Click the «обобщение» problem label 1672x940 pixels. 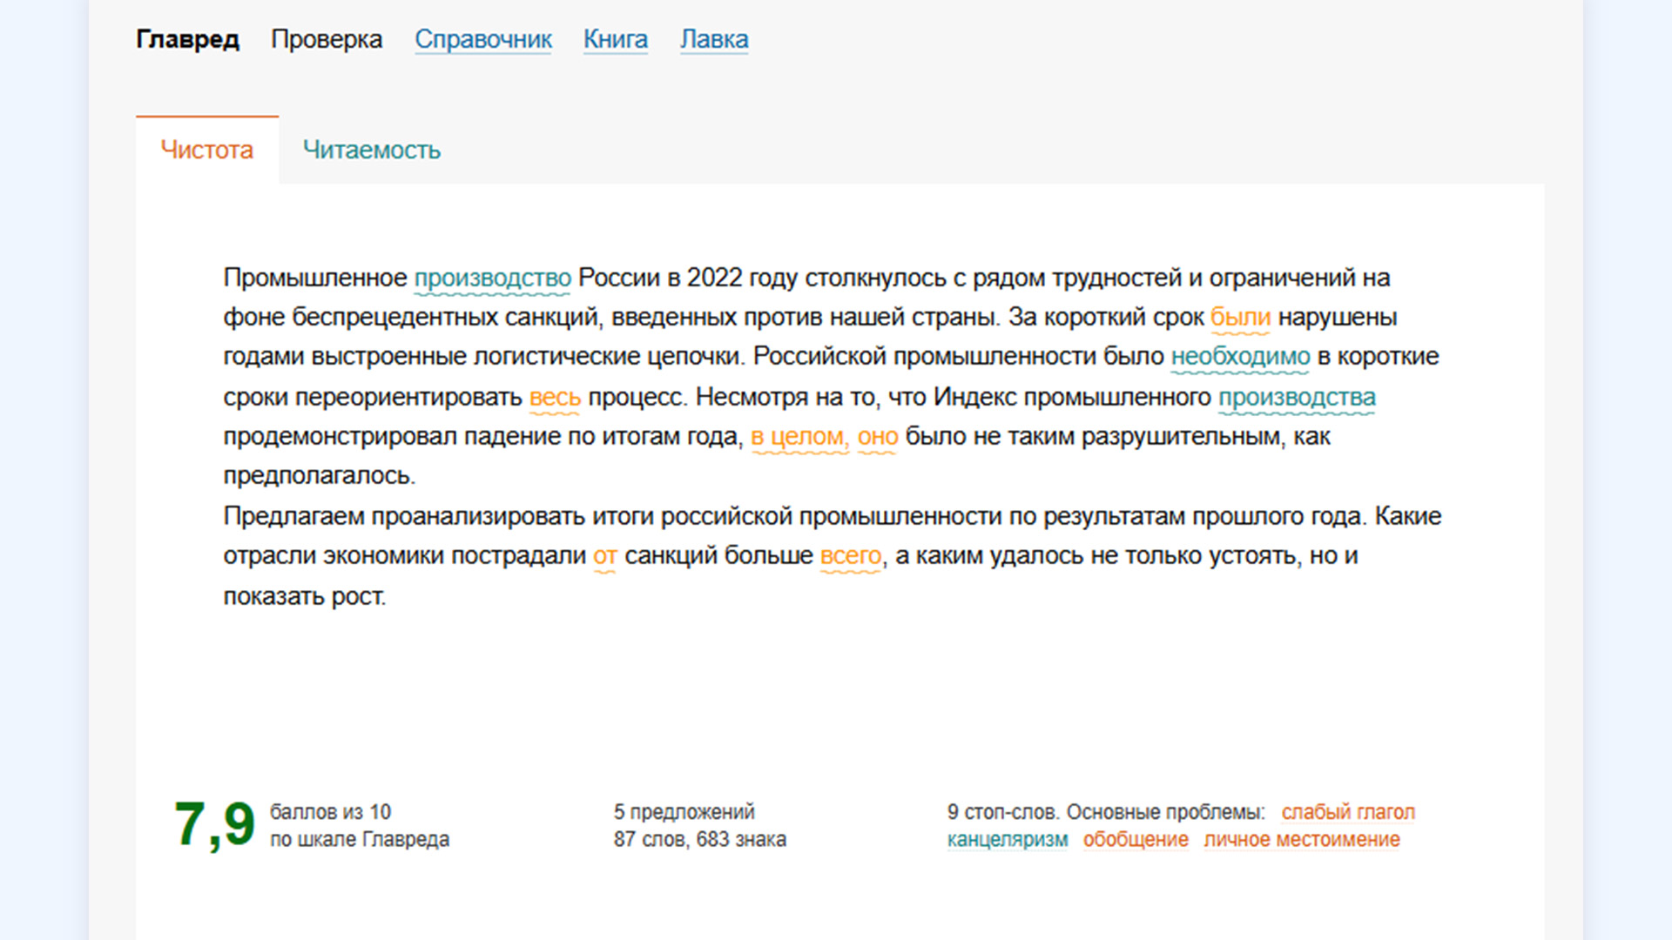coord(1136,840)
